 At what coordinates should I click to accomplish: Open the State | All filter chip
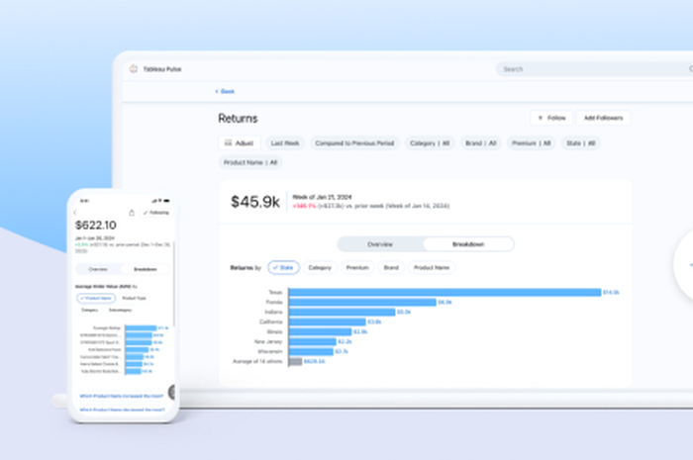(581, 143)
